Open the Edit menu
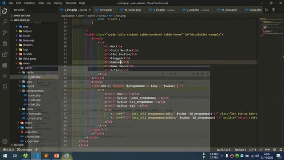 pos(18,3)
